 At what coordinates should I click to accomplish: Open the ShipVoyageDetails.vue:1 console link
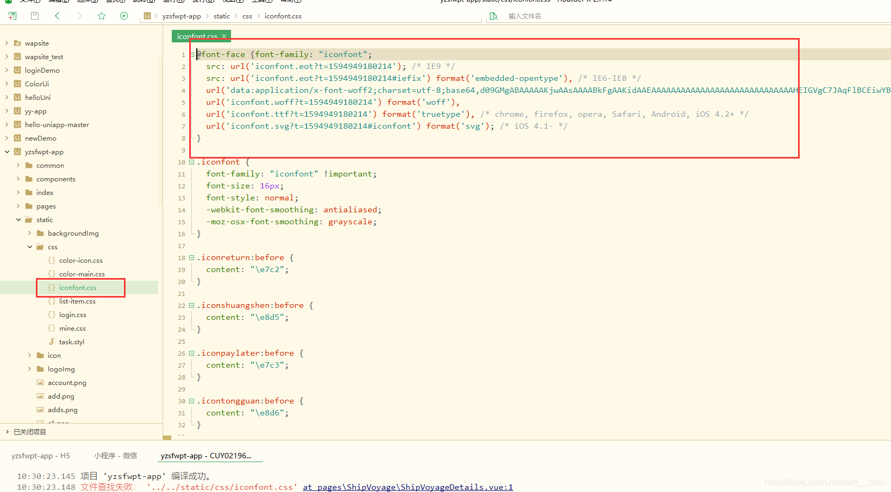(408, 487)
